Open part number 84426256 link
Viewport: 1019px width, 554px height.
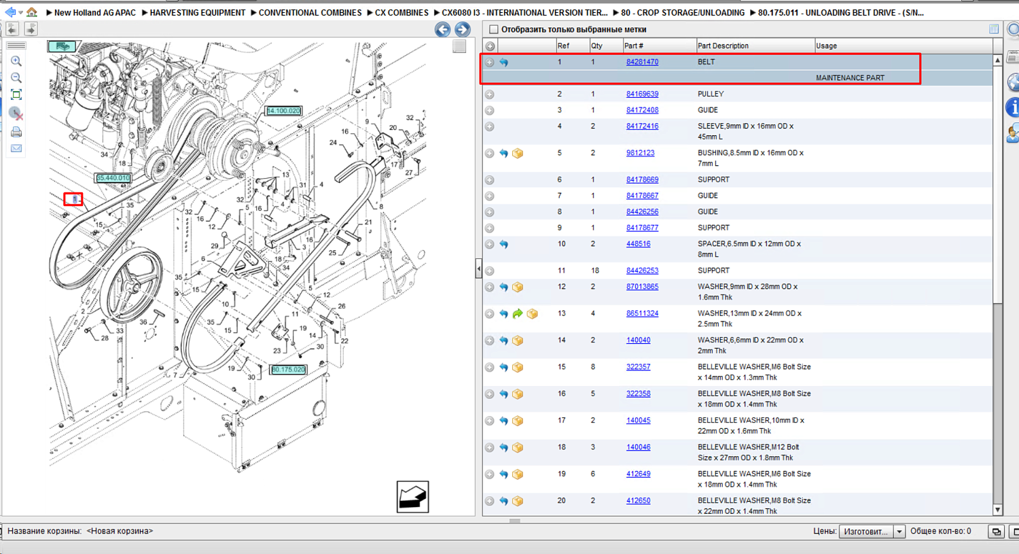pyautogui.click(x=642, y=212)
